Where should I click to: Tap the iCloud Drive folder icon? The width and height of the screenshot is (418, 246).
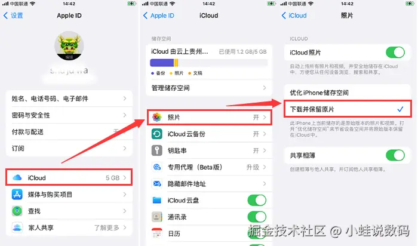pyautogui.click(x=156, y=200)
